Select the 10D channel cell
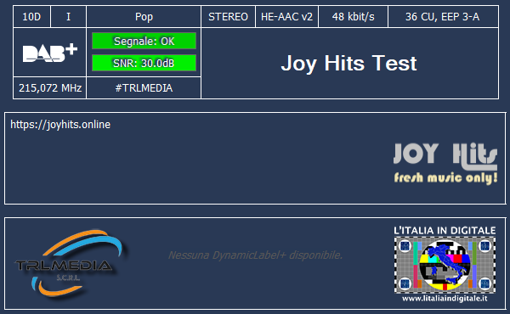Screen dimensions: 510x314 [31, 17]
